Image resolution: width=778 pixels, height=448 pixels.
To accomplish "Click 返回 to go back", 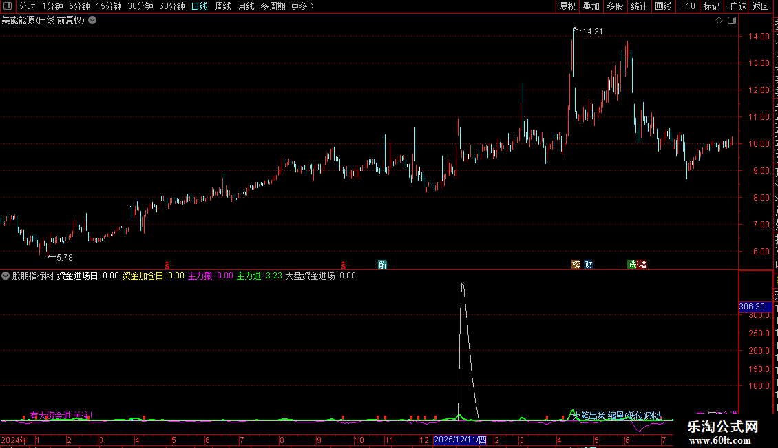I will click(760, 6).
